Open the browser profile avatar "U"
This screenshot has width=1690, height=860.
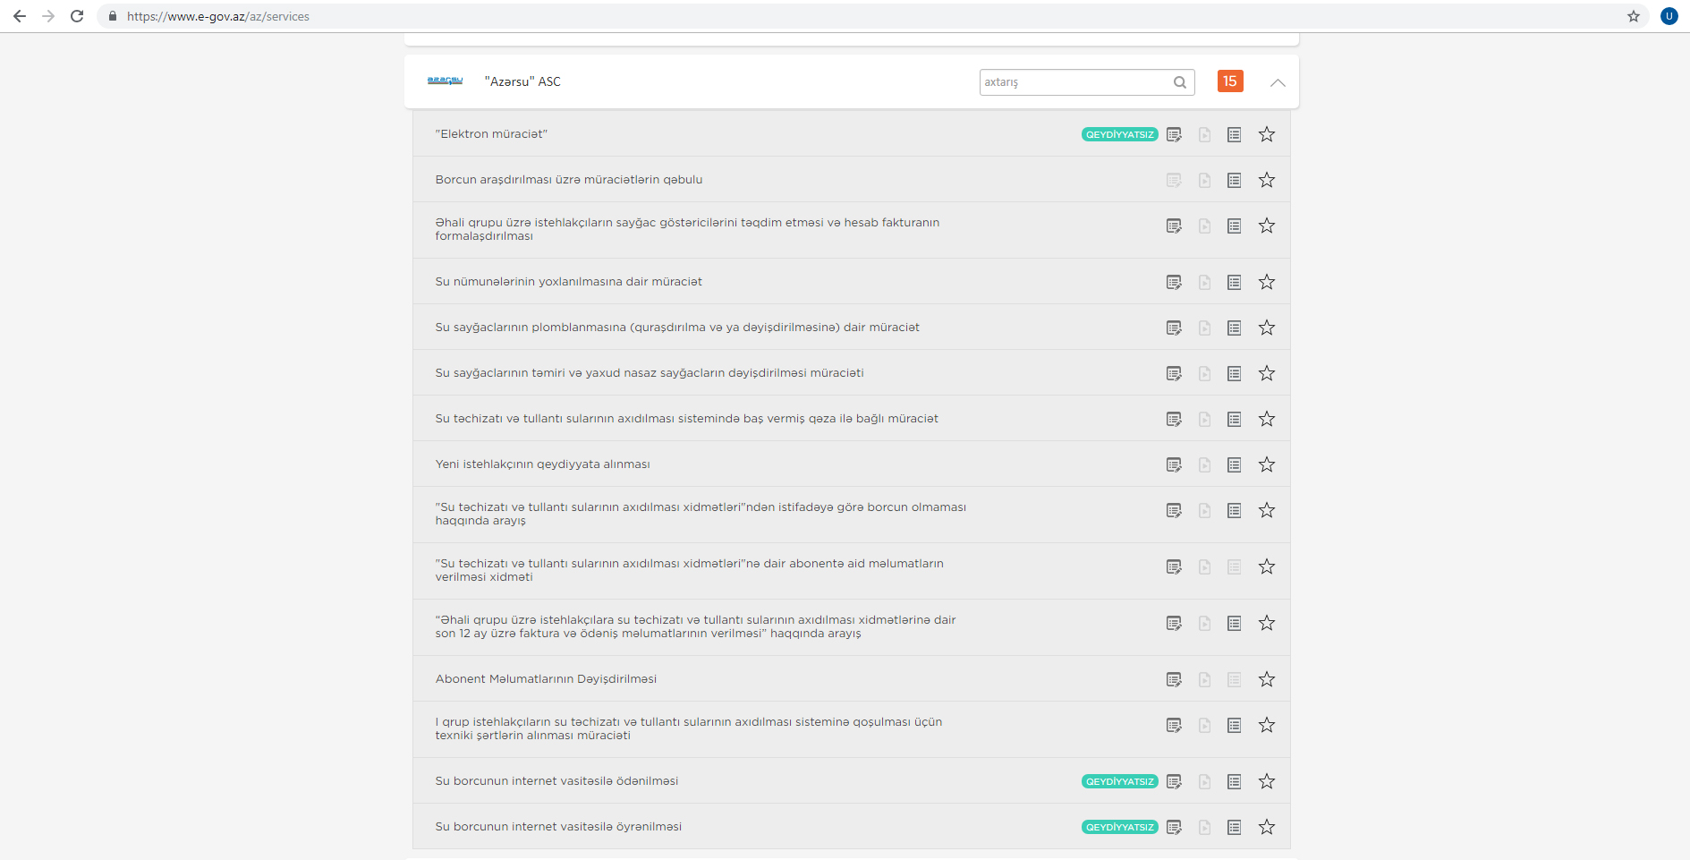[1669, 16]
